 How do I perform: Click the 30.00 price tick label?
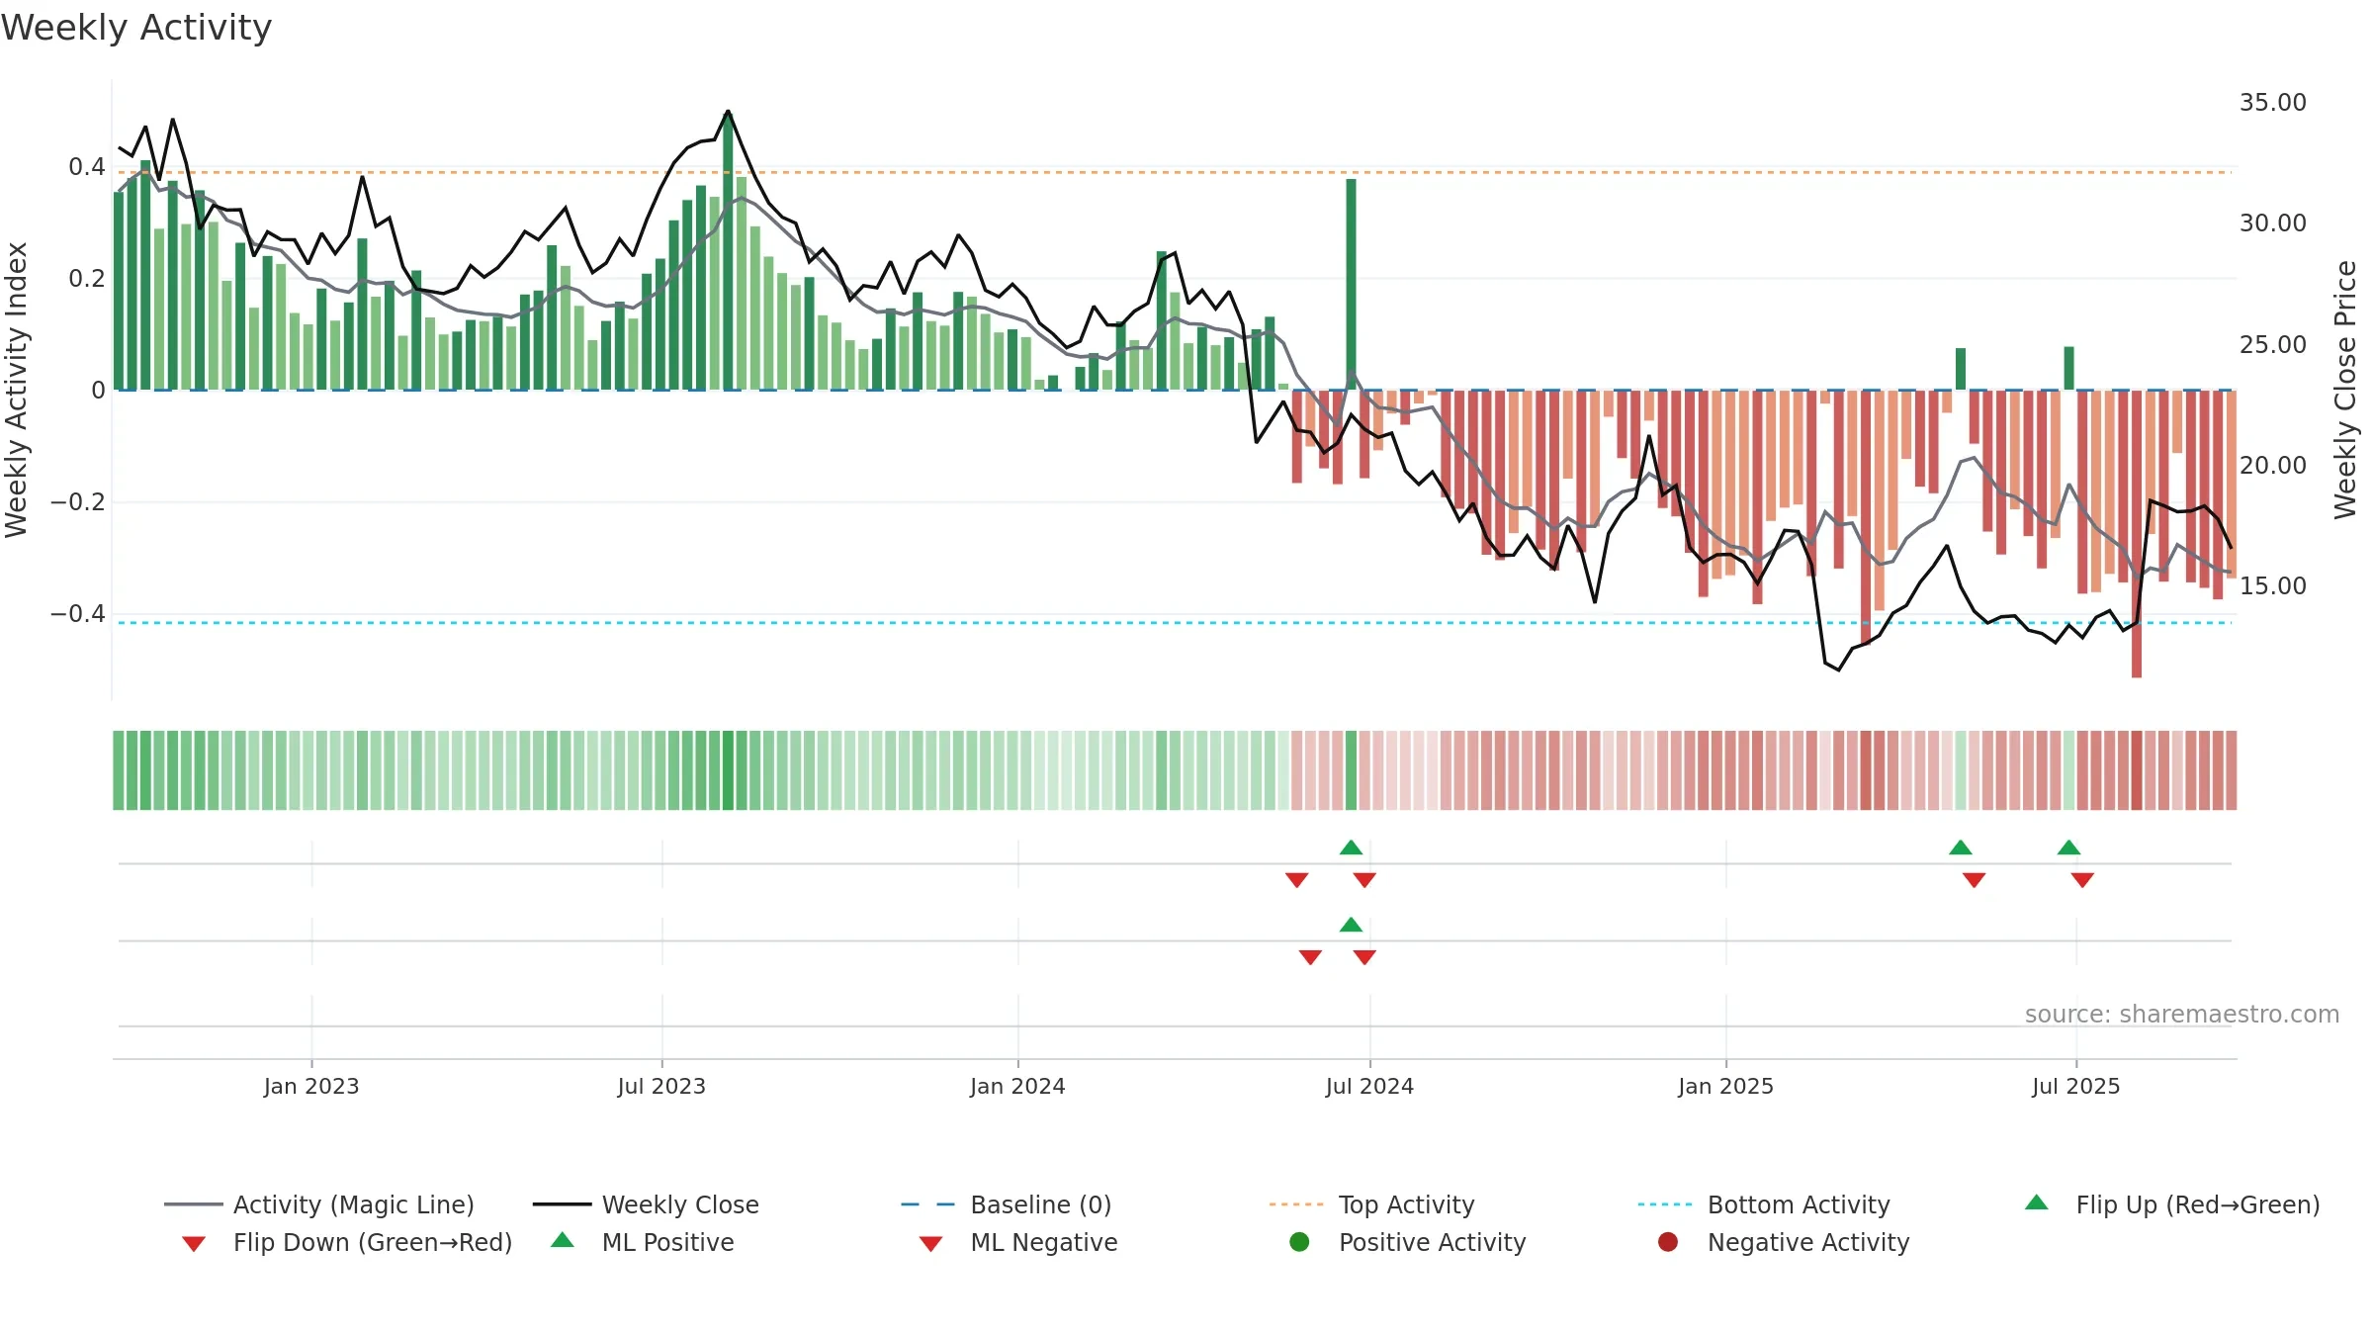pos(2272,222)
